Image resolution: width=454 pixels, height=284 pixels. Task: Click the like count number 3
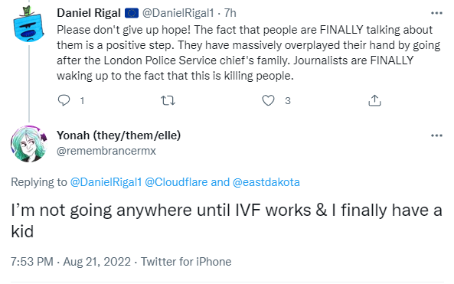click(x=288, y=101)
